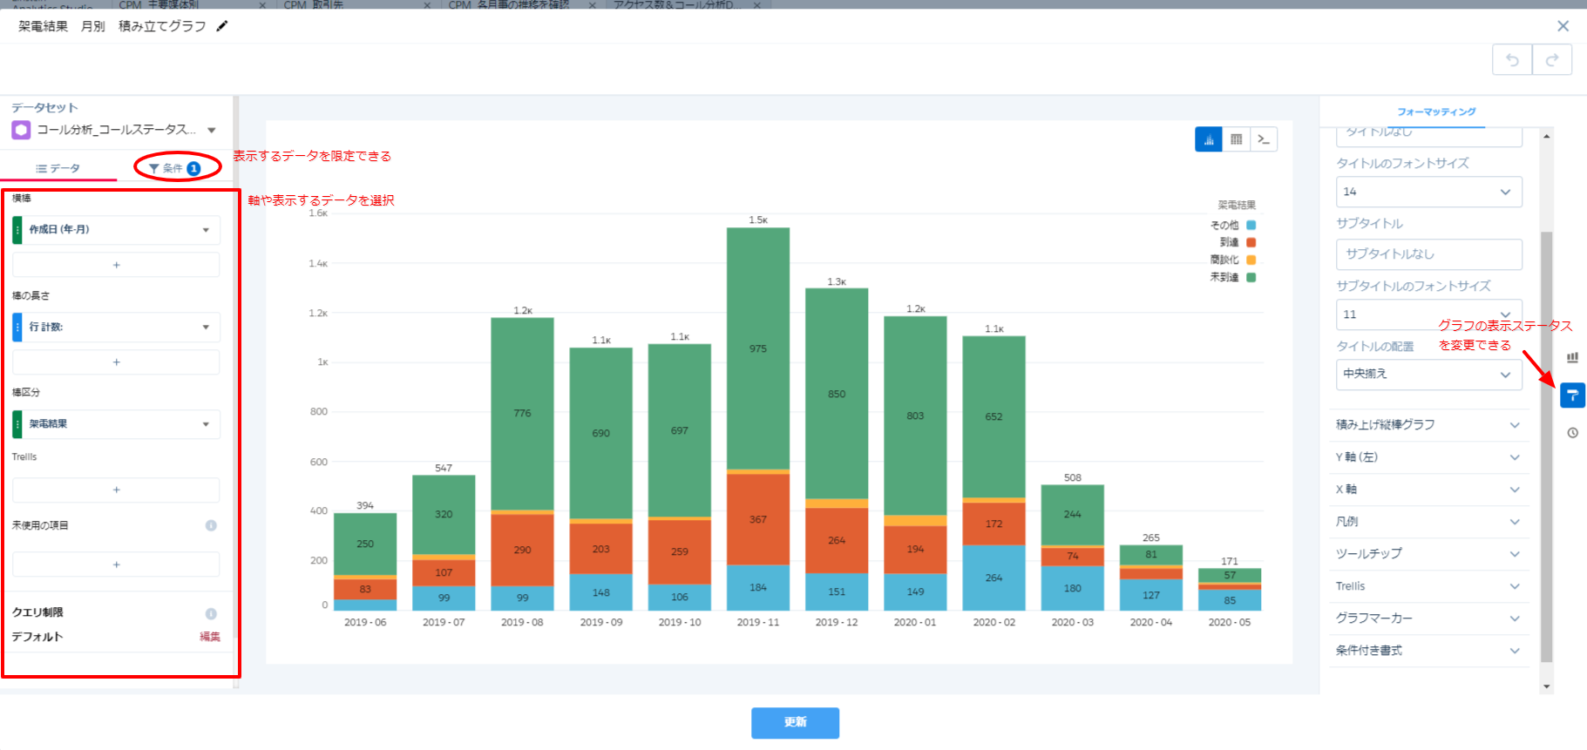This screenshot has width=1587, height=750.
Task: Click the 編集 link beside デフォルト
Action: pos(210,637)
